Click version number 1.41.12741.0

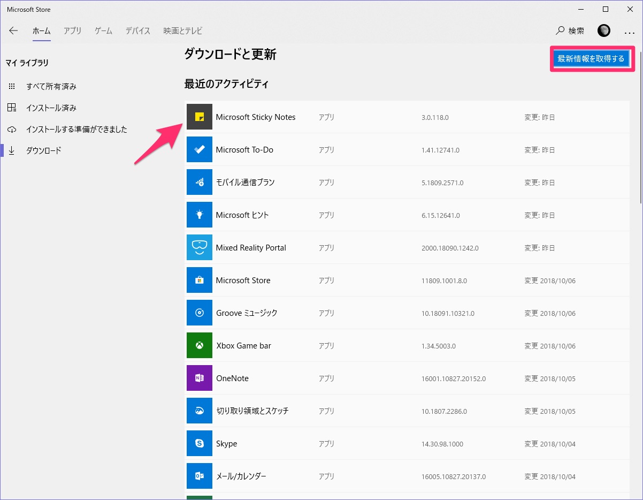click(440, 150)
